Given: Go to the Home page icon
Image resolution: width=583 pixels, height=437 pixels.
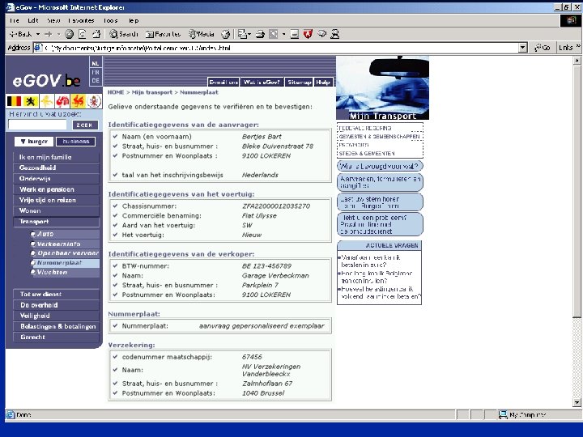Looking at the screenshot, I should (96, 34).
